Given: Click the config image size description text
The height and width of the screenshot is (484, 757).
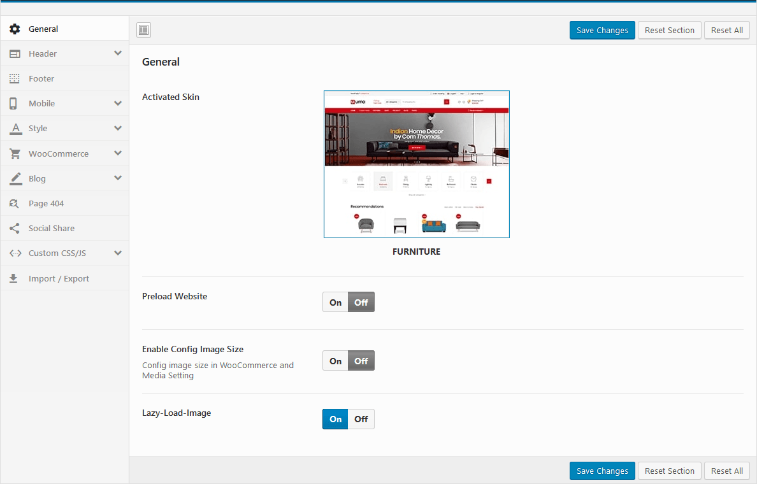Looking at the screenshot, I should [218, 370].
